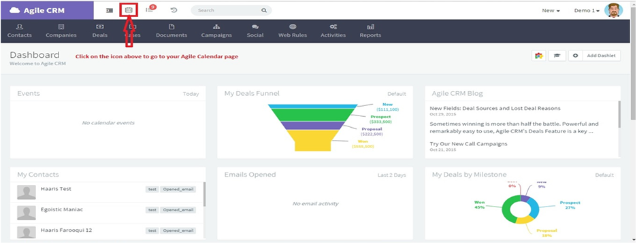Open blog post Try Our New Call Campaigns
This screenshot has width=637, height=246.
tap(468, 143)
